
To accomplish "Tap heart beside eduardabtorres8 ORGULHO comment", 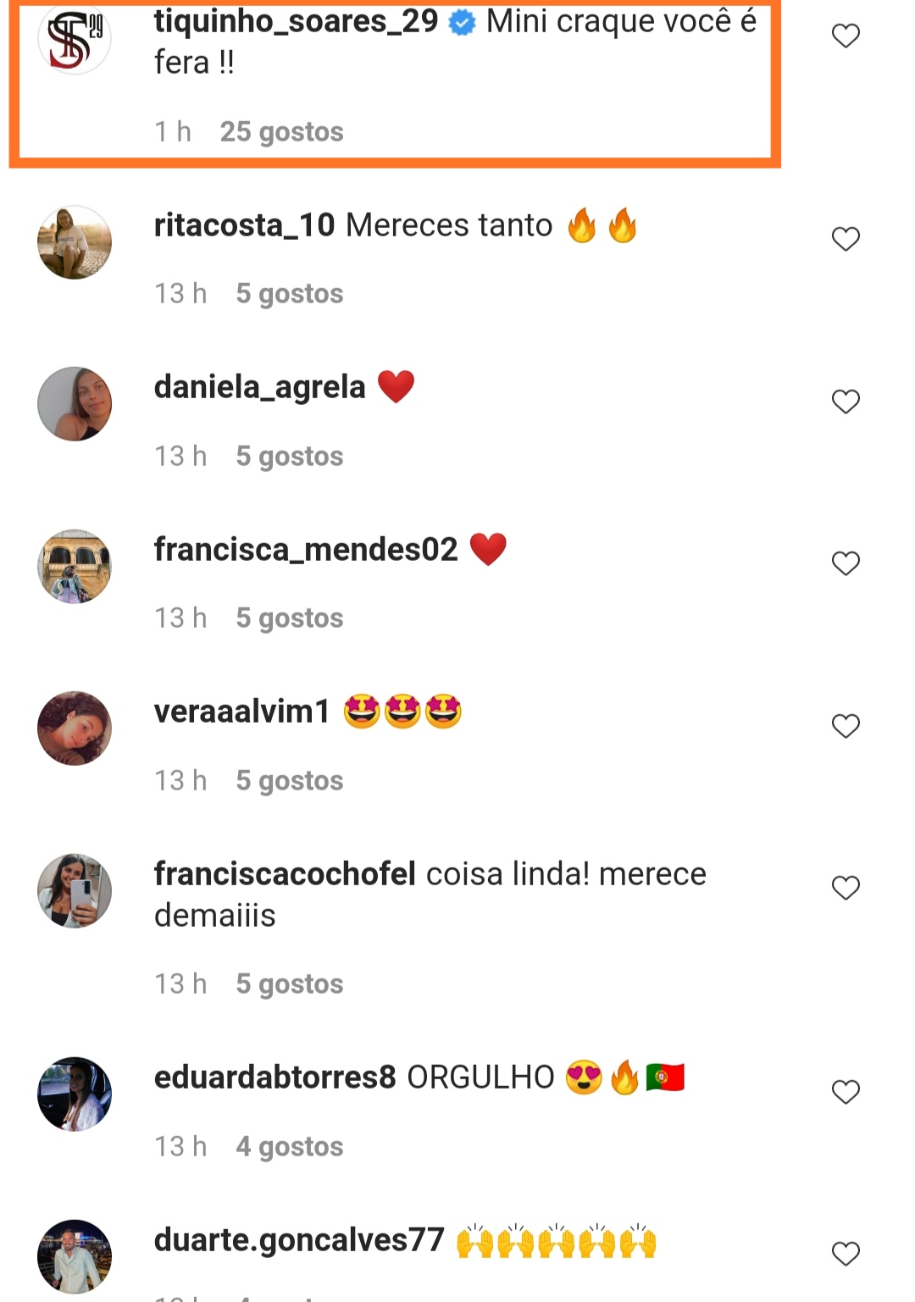I will (846, 1091).
